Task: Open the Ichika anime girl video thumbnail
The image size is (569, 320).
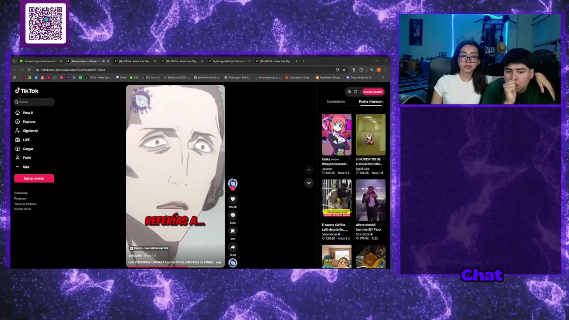Action: [337, 135]
